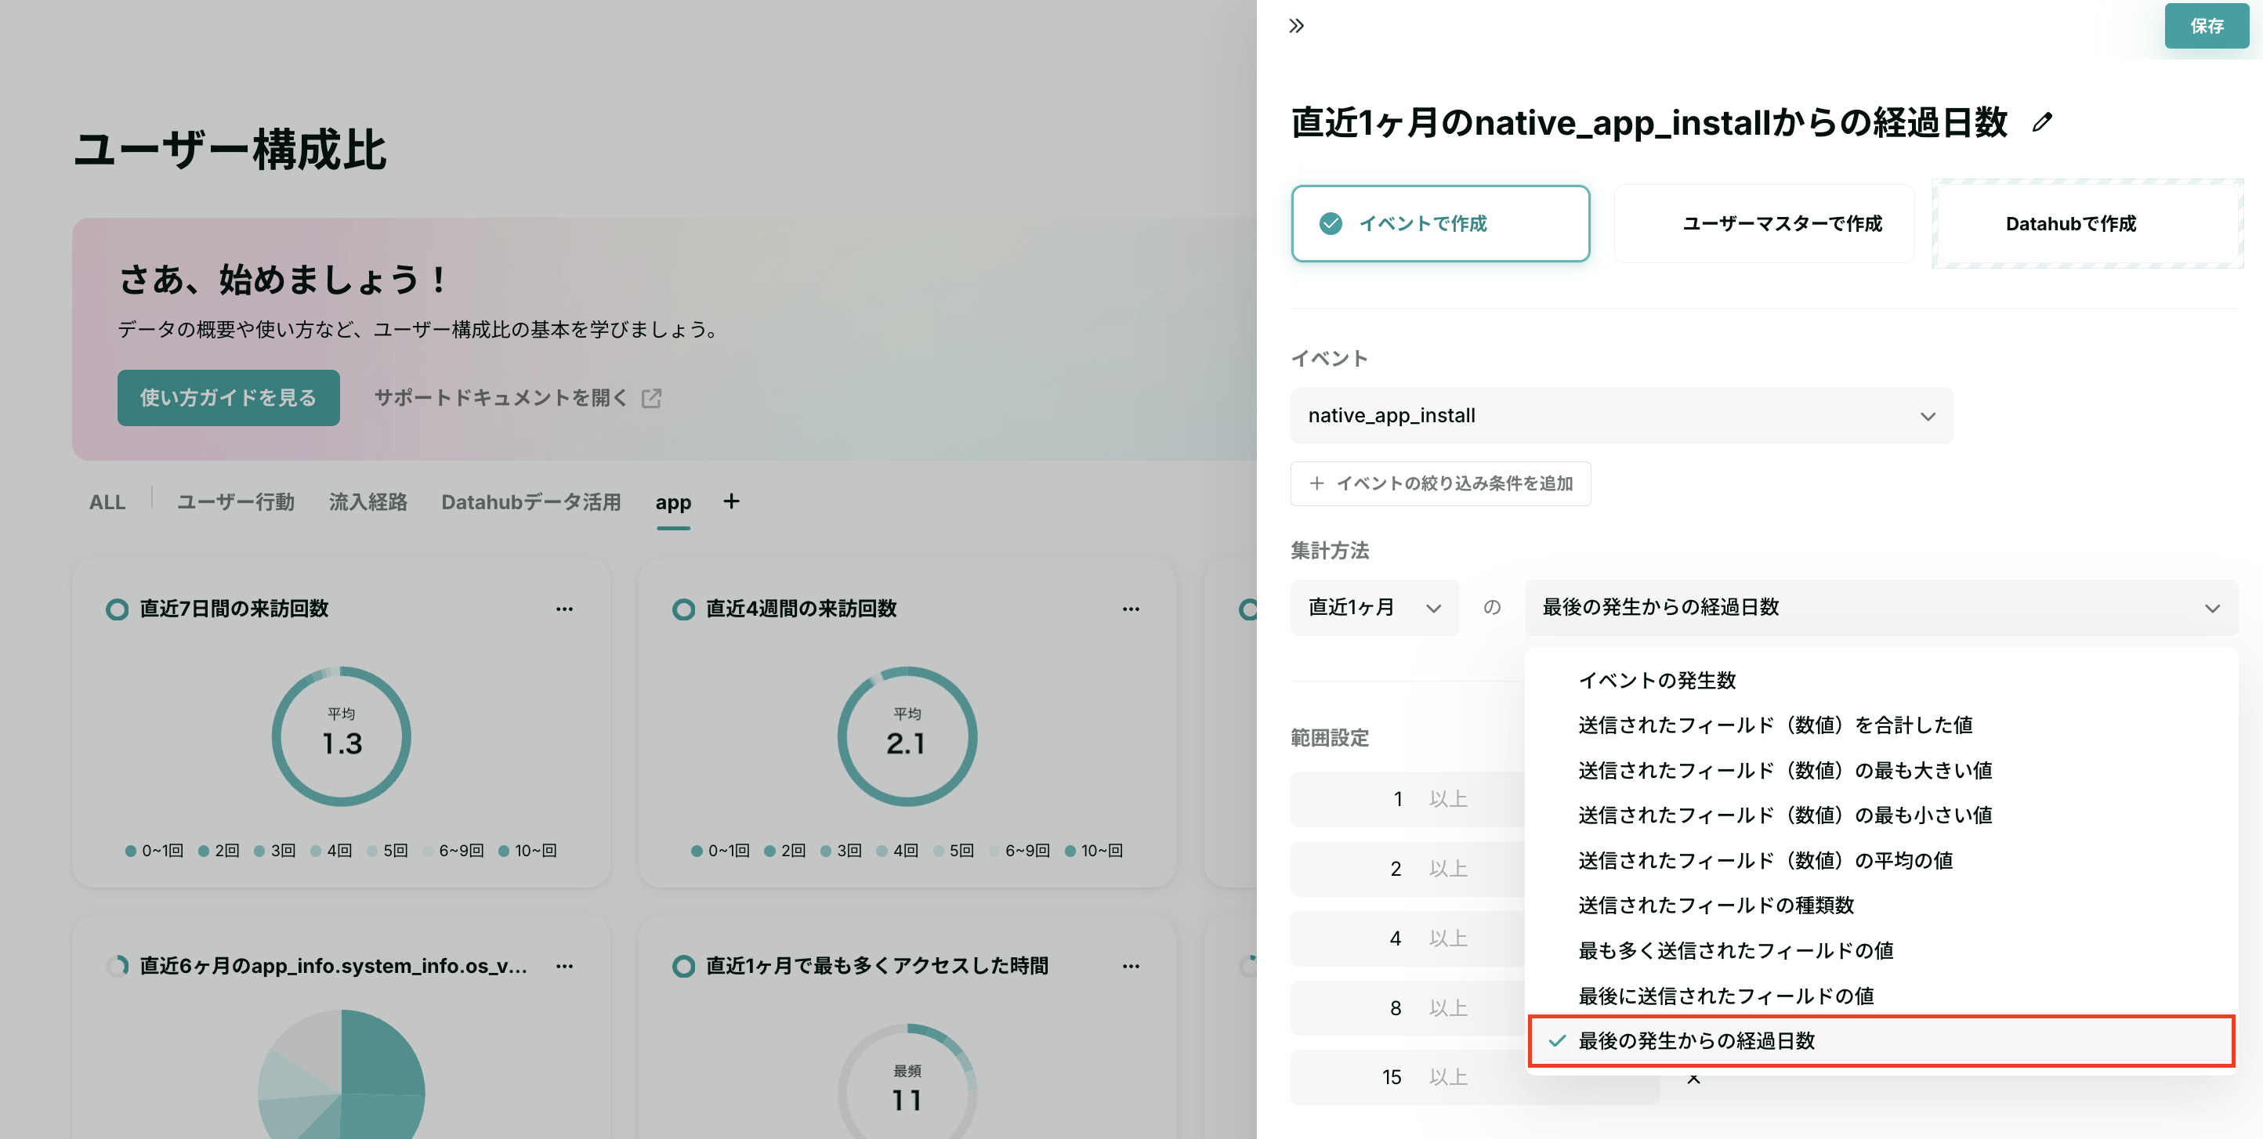Choose 送信されたフィールド（数値）の最も小さい値
Image resolution: width=2263 pixels, height=1139 pixels.
click(x=1881, y=815)
